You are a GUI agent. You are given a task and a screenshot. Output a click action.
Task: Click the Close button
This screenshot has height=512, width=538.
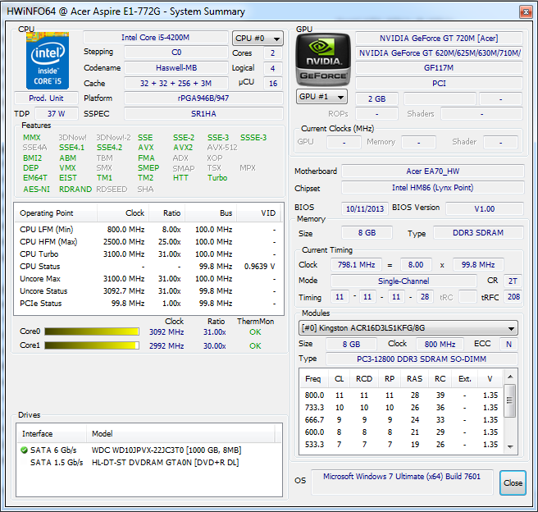click(513, 482)
